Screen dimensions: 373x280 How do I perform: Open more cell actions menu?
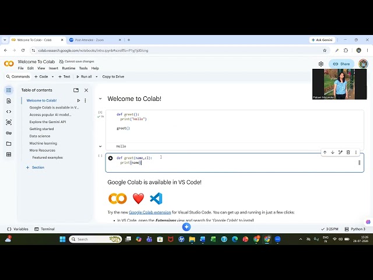click(356, 152)
